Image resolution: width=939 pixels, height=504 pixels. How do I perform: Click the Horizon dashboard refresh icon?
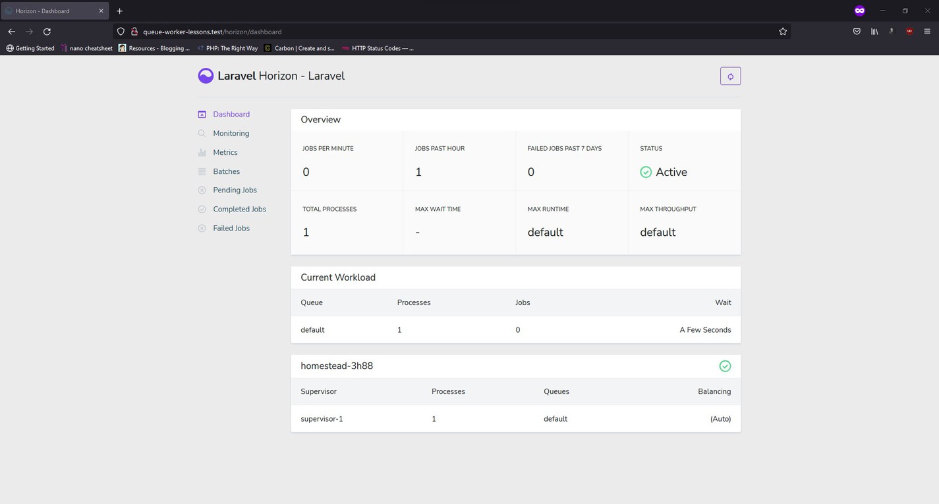coord(729,76)
